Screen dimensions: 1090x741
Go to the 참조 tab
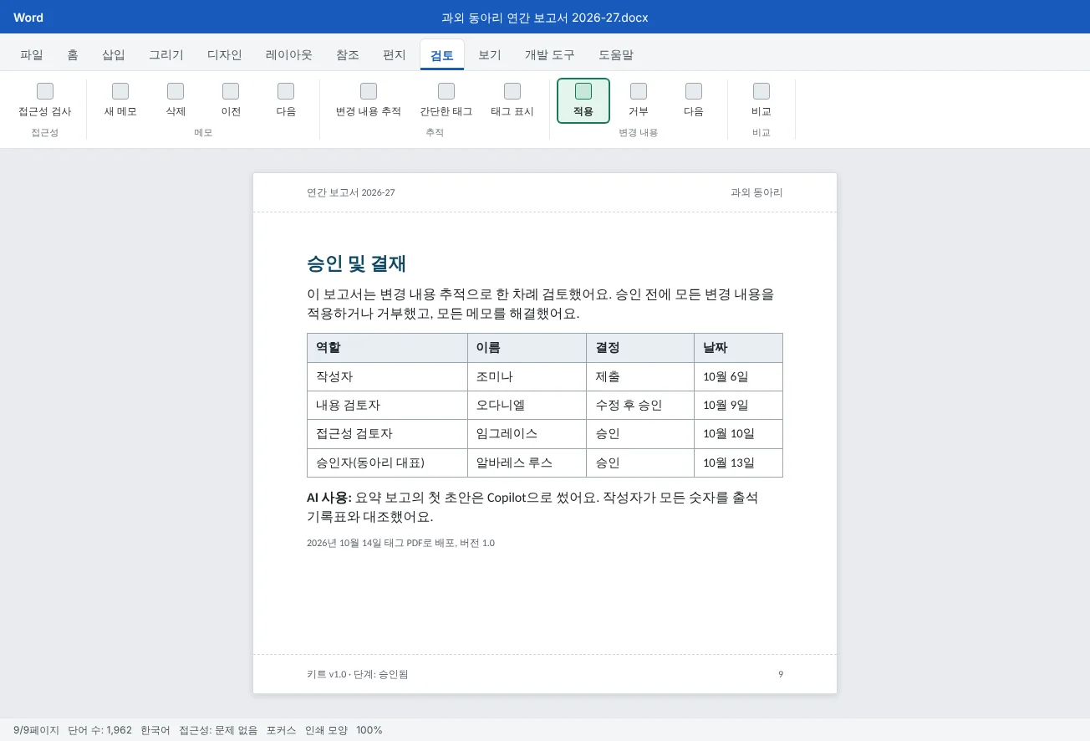click(348, 55)
